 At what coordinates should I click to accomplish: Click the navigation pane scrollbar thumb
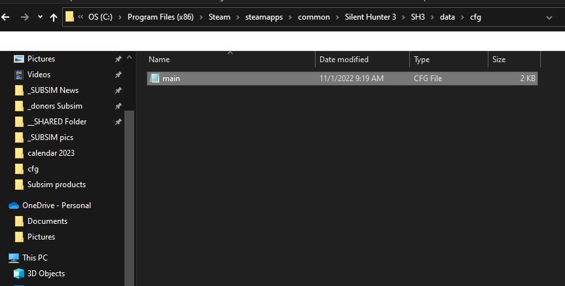click(130, 198)
